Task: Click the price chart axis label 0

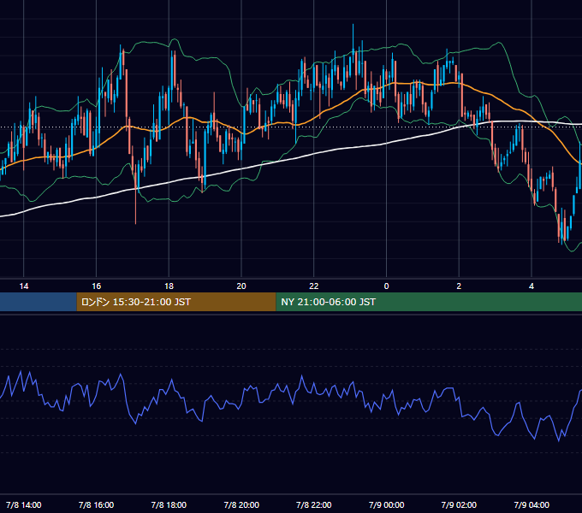Action: pyautogui.click(x=386, y=286)
